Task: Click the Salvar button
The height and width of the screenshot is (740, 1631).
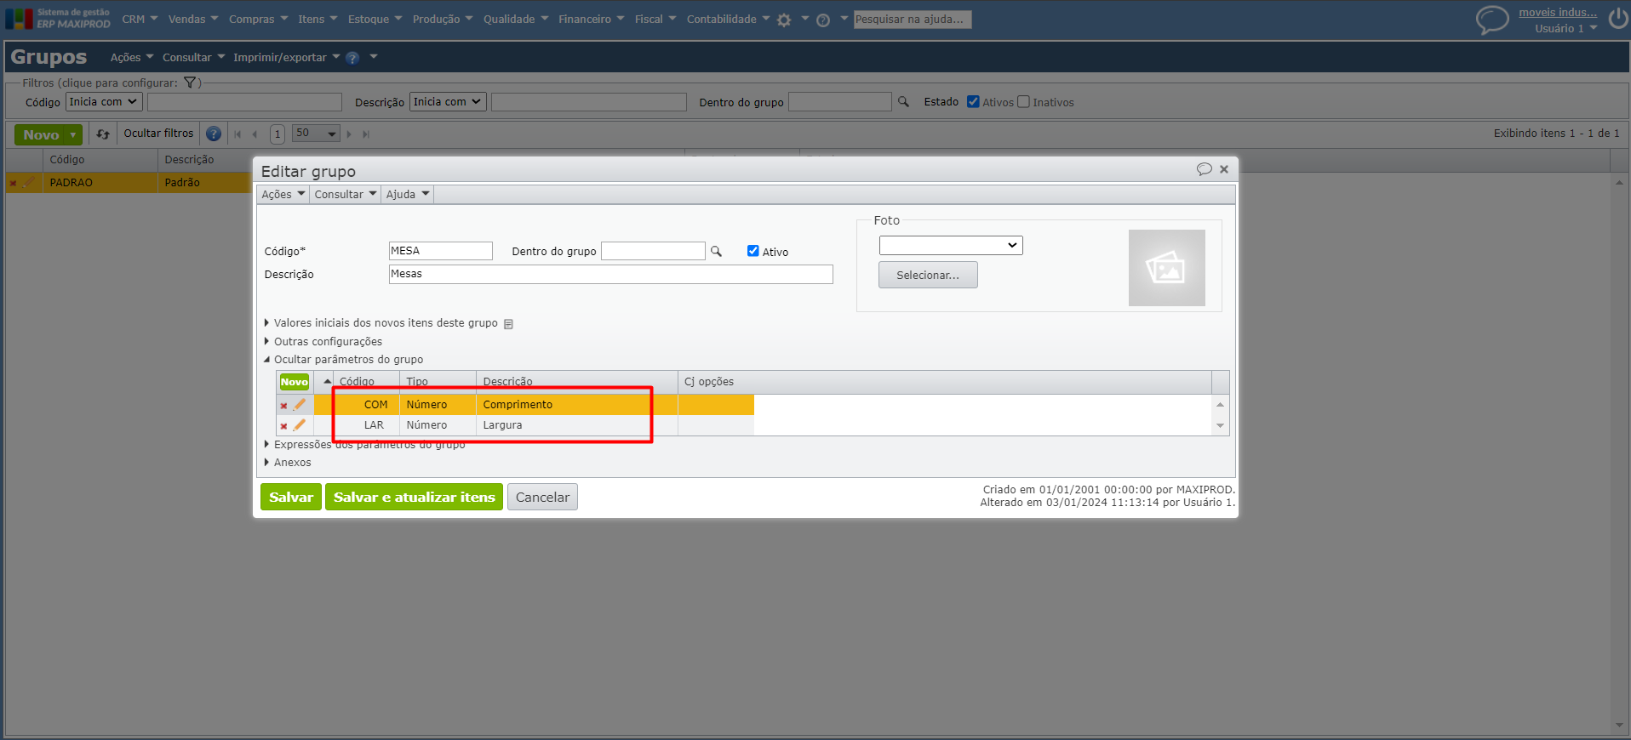Action: point(291,498)
